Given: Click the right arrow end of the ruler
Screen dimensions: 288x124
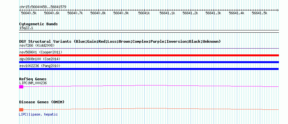Looking at the screenshot, I should (x=278, y=10).
